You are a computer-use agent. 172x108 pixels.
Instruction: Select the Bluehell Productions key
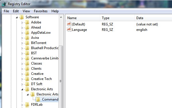(x=45, y=48)
